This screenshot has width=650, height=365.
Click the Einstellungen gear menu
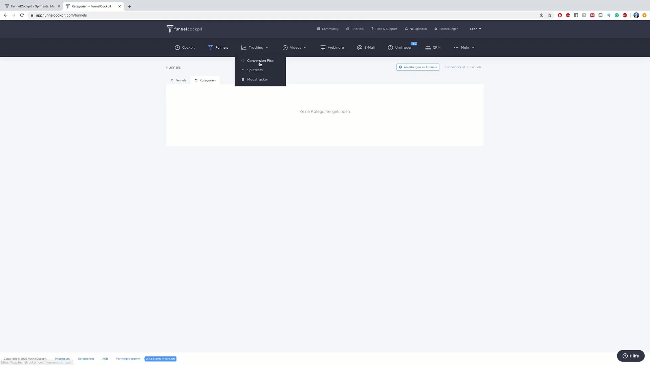tap(446, 28)
